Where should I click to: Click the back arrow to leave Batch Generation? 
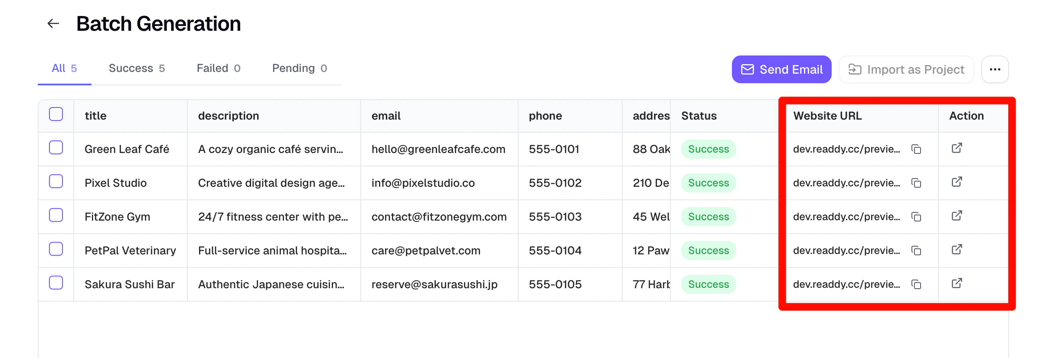[x=53, y=23]
